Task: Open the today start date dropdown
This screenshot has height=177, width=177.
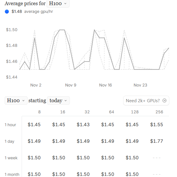Action: click(x=58, y=100)
